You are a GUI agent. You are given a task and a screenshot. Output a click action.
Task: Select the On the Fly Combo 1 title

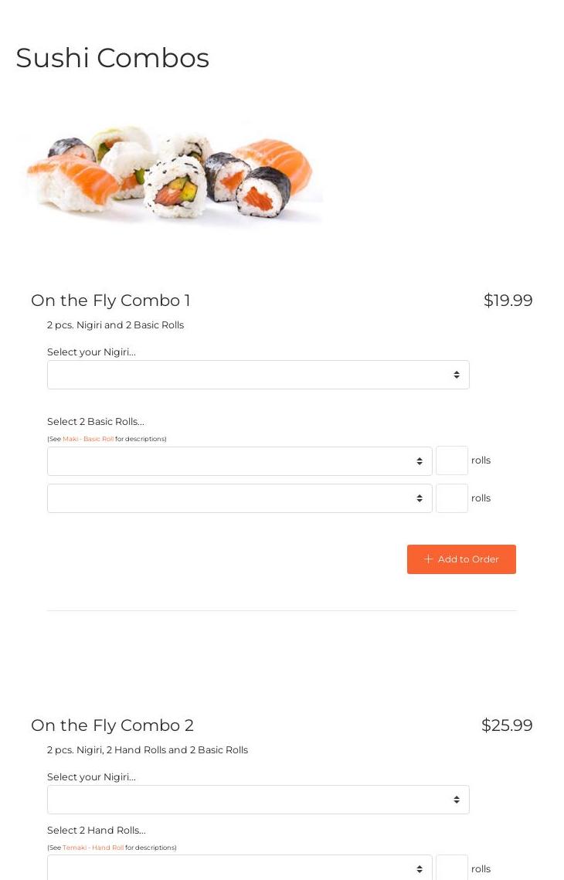pyautogui.click(x=110, y=301)
